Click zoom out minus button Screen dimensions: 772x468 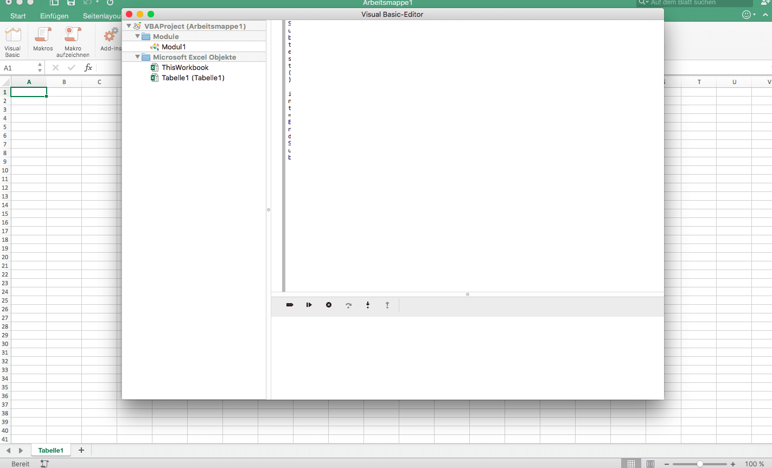667,464
